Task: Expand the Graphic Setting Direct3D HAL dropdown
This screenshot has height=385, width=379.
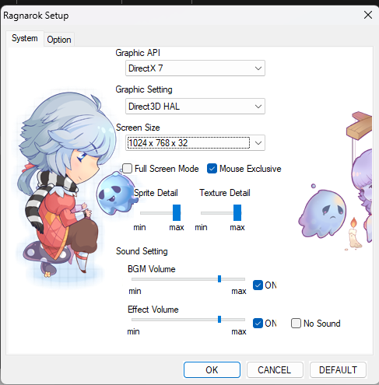Action: tap(195, 107)
